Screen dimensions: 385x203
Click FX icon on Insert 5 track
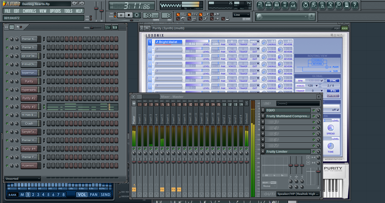click(x=162, y=190)
